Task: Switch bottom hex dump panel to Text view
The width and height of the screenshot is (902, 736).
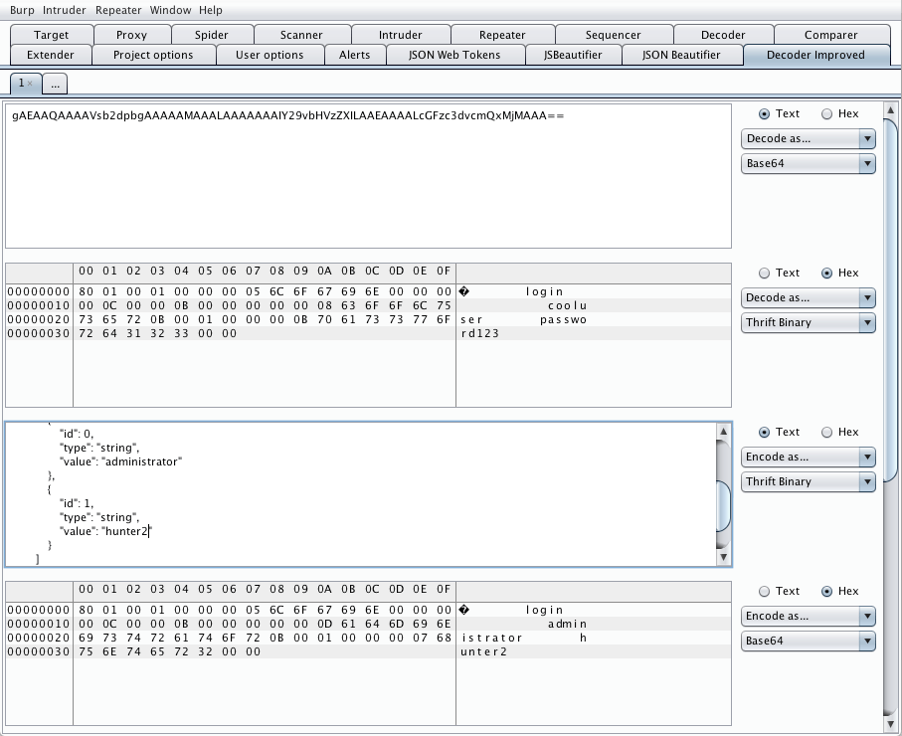Action: point(764,591)
